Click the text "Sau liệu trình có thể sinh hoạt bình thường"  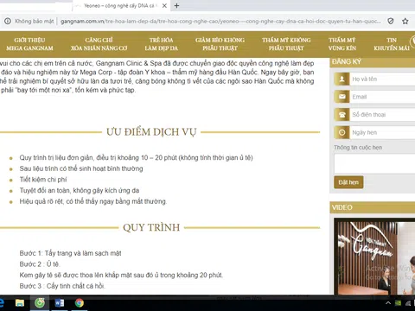81,168
